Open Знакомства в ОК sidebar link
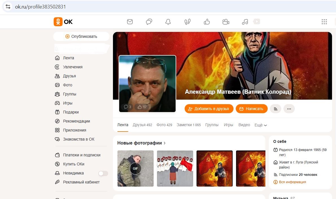The image size is (336, 199). (x=79, y=139)
